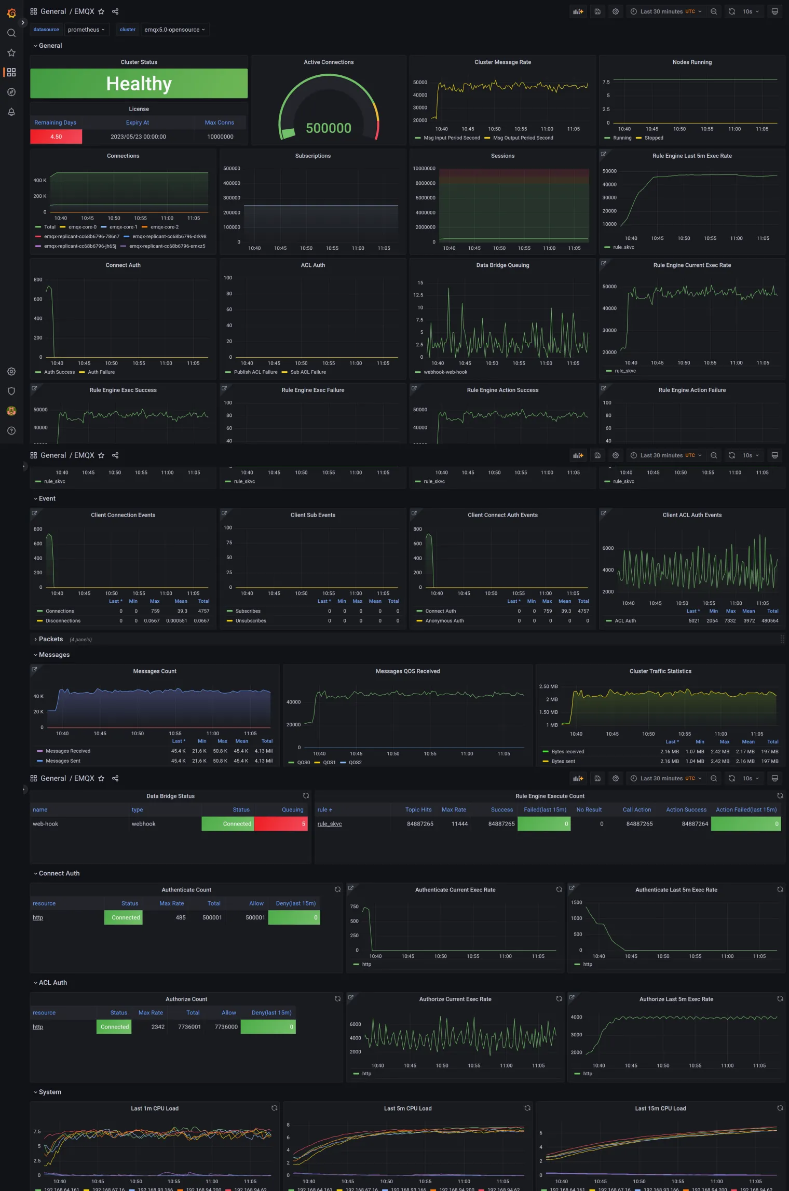
Task: Open the Alerting bell icon
Action: pyautogui.click(x=11, y=112)
